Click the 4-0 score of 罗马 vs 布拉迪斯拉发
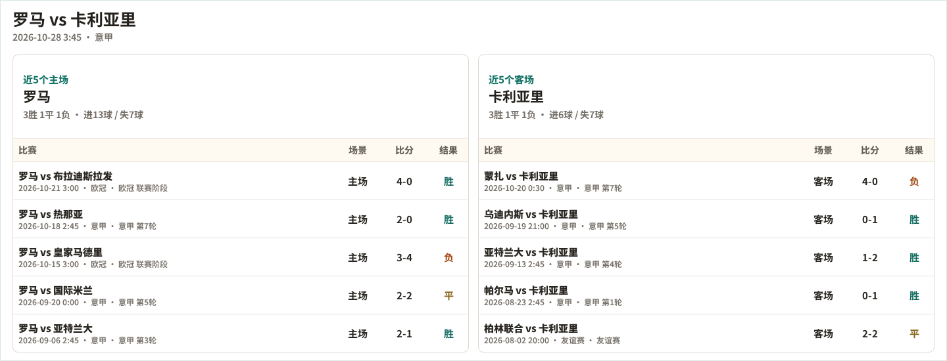Screen dimensions: 947x361 click(404, 181)
